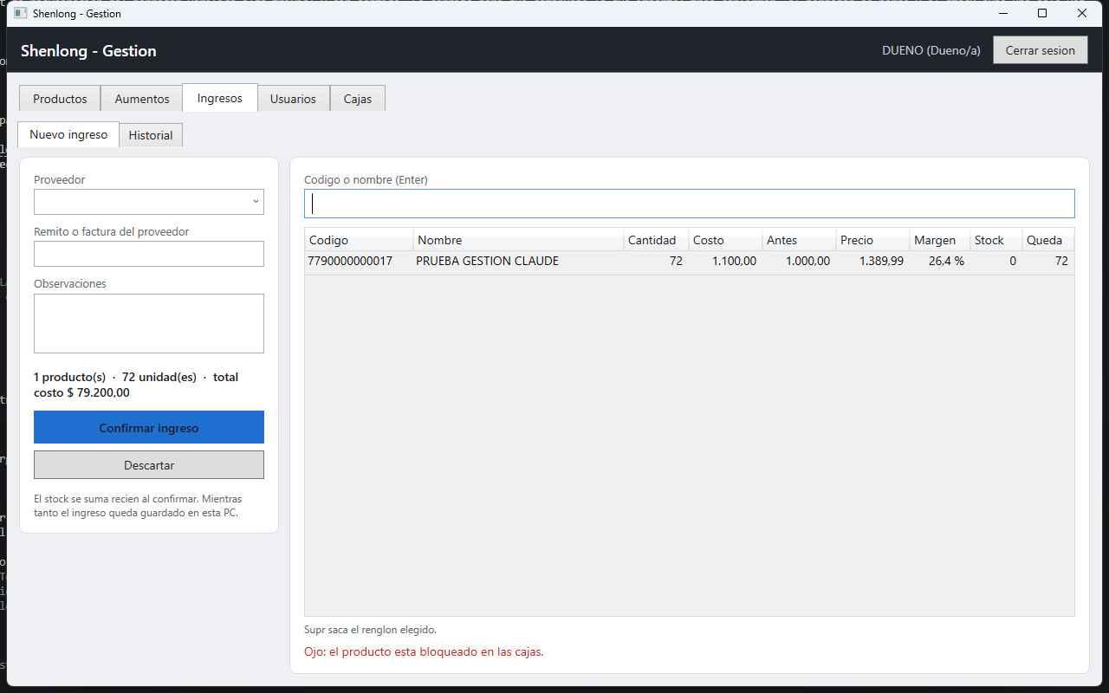
Task: Click the Shenlong app icon in title bar
Action: [x=21, y=13]
